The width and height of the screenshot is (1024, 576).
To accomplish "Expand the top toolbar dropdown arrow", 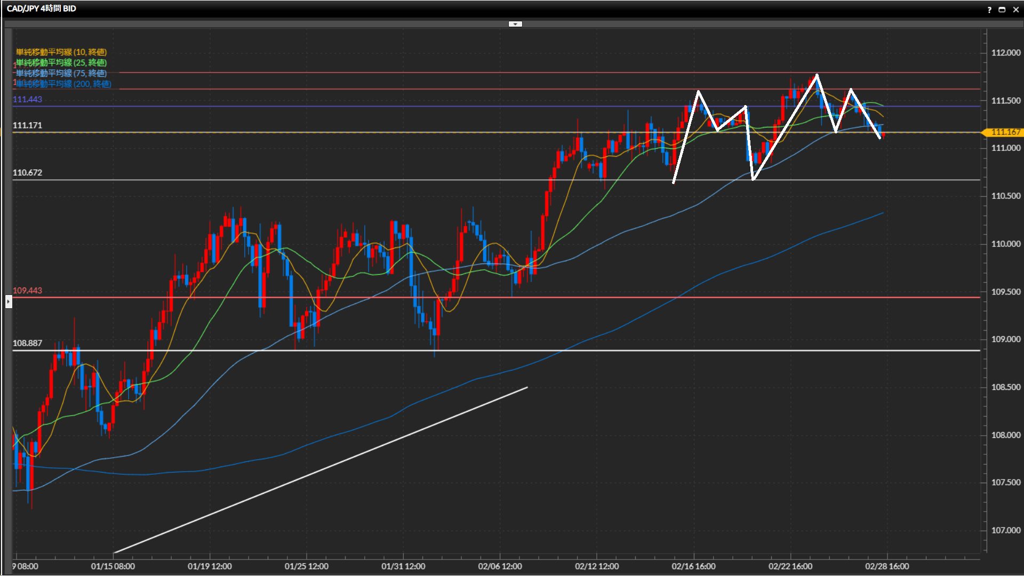I will (x=515, y=24).
